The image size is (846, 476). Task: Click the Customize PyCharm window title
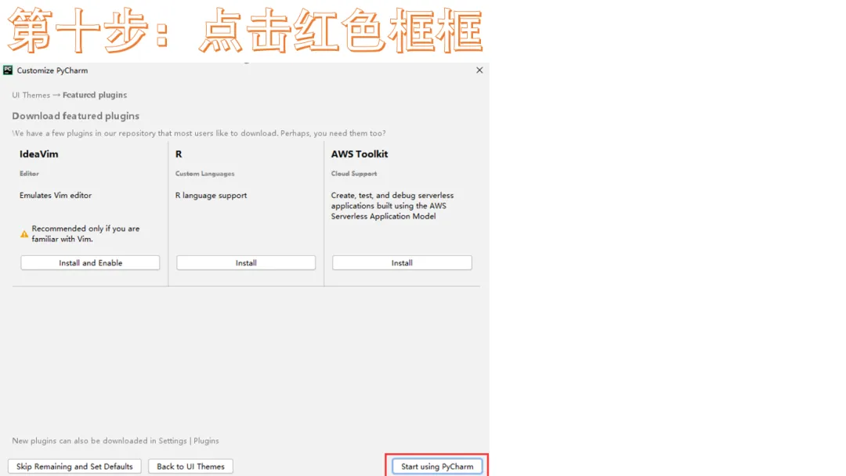tap(52, 70)
